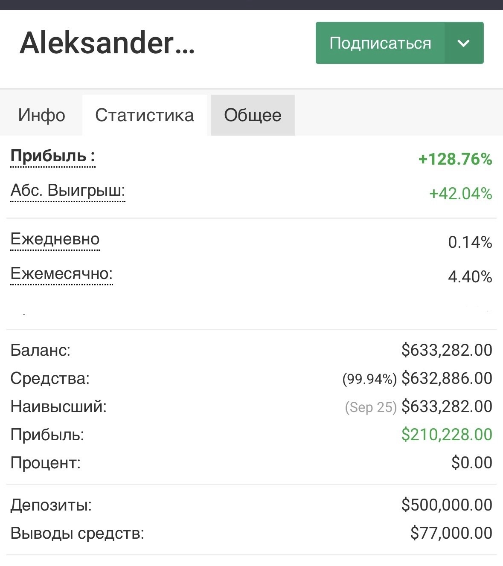Click the +42.04% absolute gain value
The width and height of the screenshot is (503, 566).
(x=460, y=194)
